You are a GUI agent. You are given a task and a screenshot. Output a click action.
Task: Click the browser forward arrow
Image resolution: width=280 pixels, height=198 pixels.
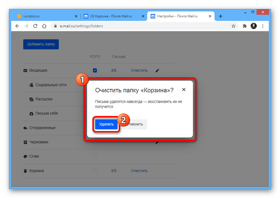pyautogui.click(x=26, y=26)
